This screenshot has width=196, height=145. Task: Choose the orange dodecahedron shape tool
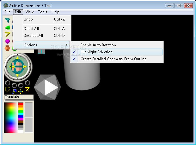(x=7, y=48)
